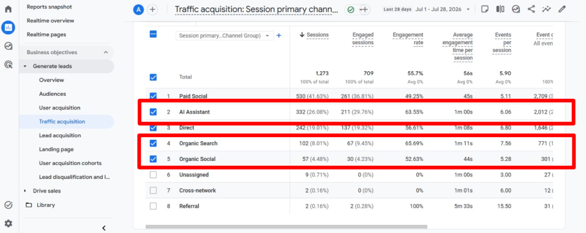Viewport: 586px width, 233px height.
Task: Open the Lead acquisition report
Action: click(60, 135)
